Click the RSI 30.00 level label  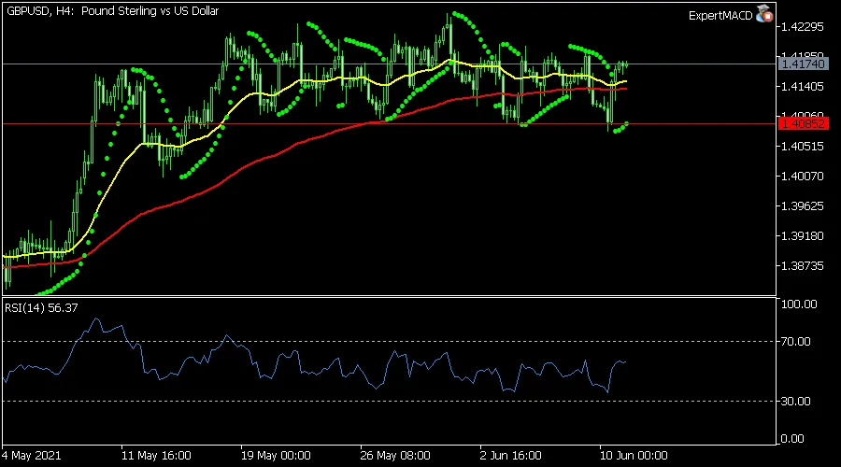[x=796, y=401]
